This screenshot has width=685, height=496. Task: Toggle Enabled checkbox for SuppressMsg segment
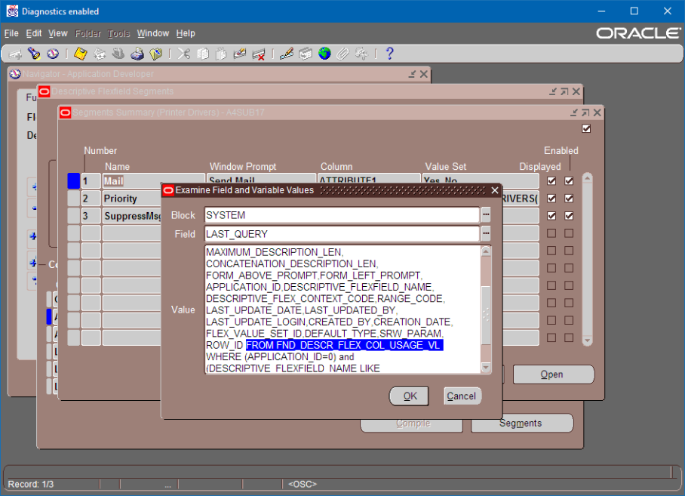coord(569,216)
